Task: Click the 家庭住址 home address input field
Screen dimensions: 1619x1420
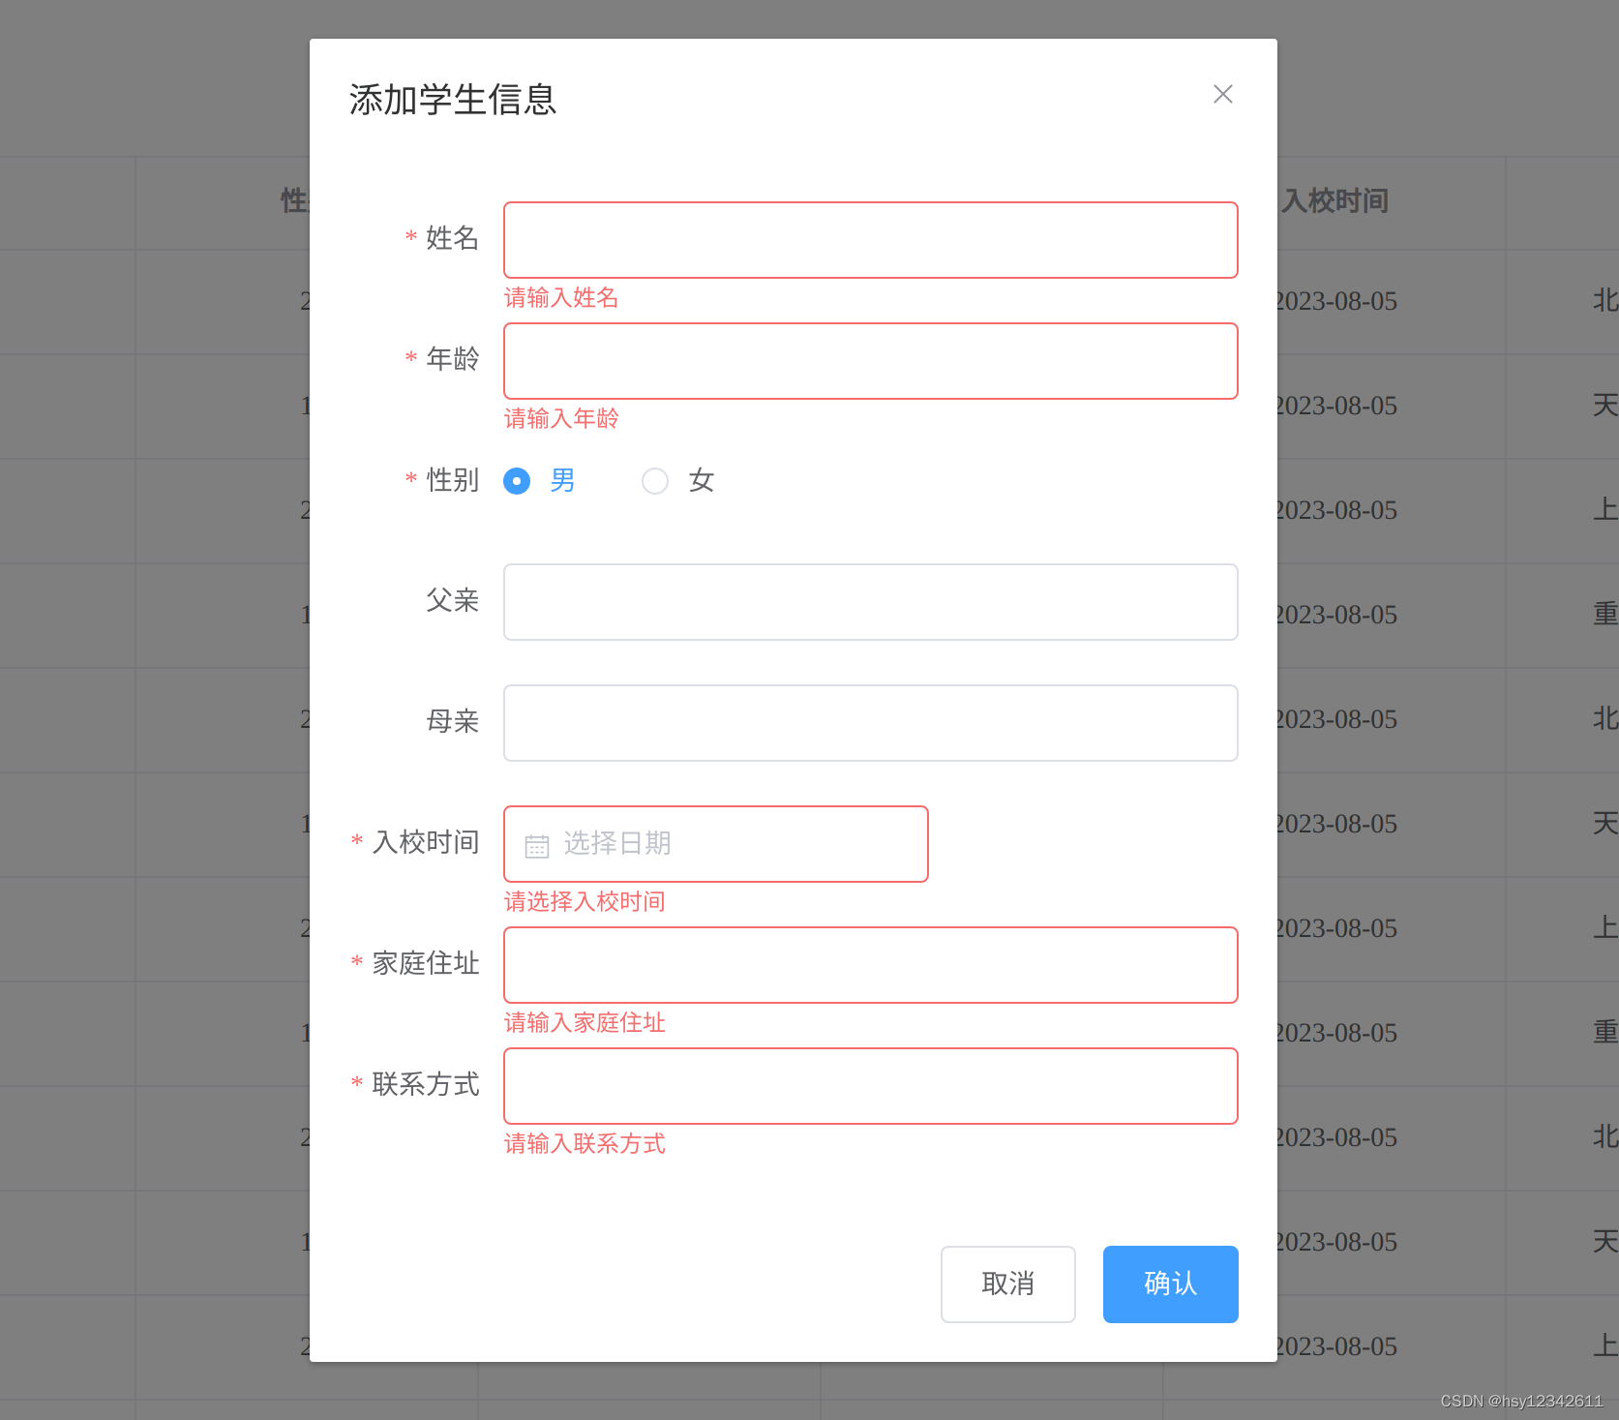Action: [869, 964]
